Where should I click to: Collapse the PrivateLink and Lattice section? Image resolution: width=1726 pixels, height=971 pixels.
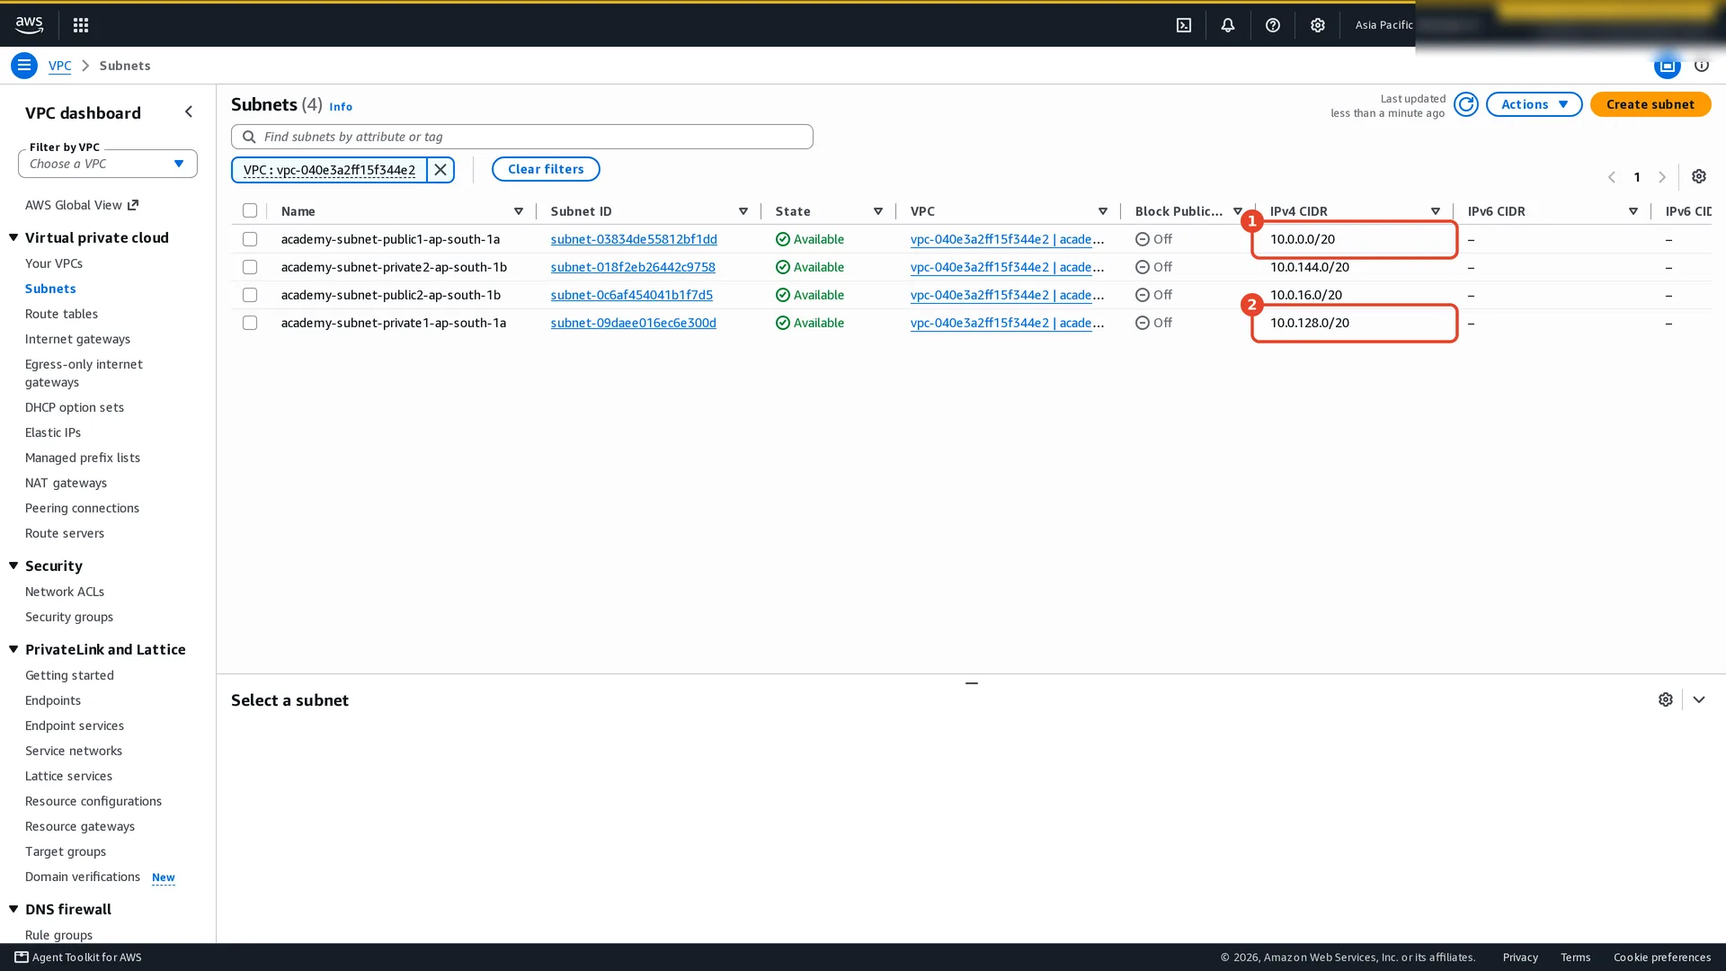[13, 649]
